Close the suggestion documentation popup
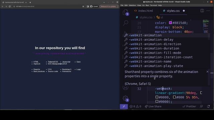The height and width of the screenshot is (120, 214). click(207, 72)
